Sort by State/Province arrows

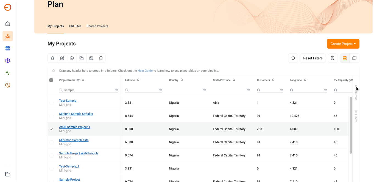tap(234, 80)
